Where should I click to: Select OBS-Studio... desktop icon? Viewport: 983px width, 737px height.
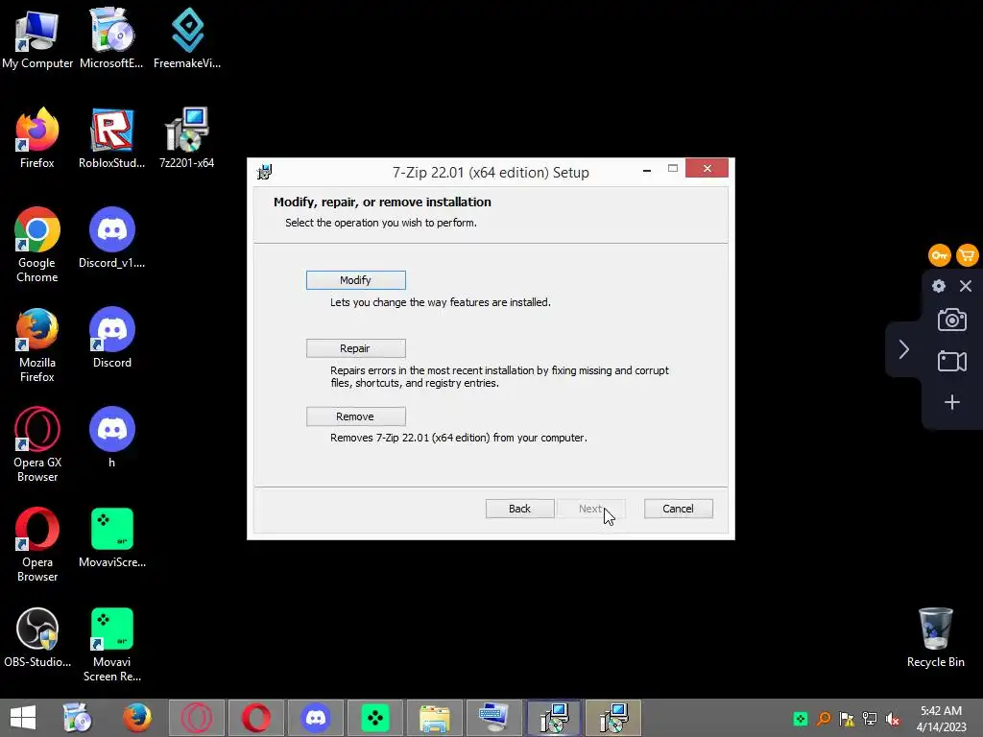coord(37,637)
